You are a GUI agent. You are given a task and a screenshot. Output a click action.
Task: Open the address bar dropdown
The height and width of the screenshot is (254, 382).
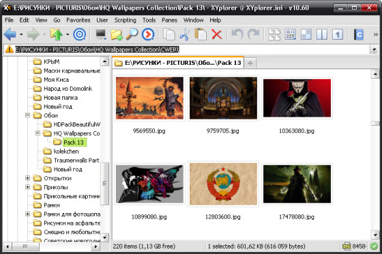pos(374,49)
